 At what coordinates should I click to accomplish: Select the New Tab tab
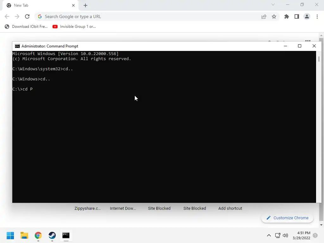[40, 6]
